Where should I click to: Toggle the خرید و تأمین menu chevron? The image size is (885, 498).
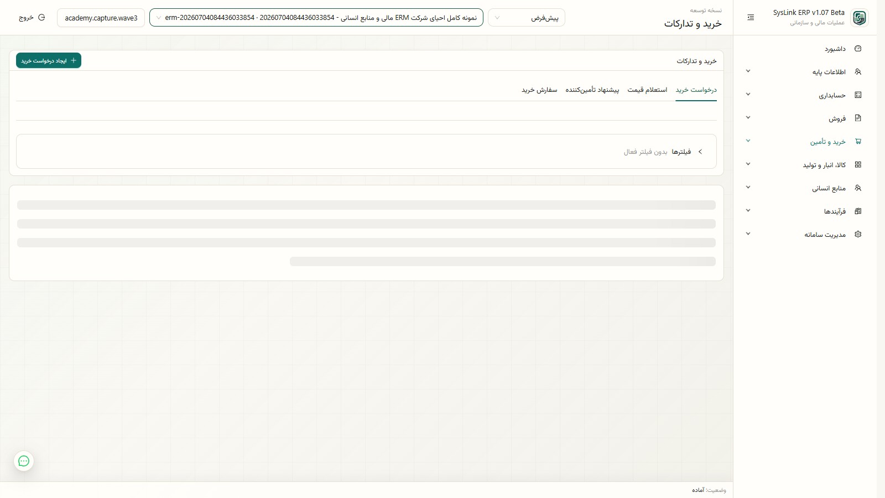[748, 141]
